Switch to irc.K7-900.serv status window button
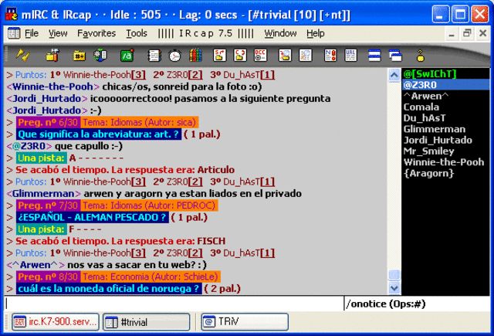Viewport: 494px width, 336px height. pos(56,322)
